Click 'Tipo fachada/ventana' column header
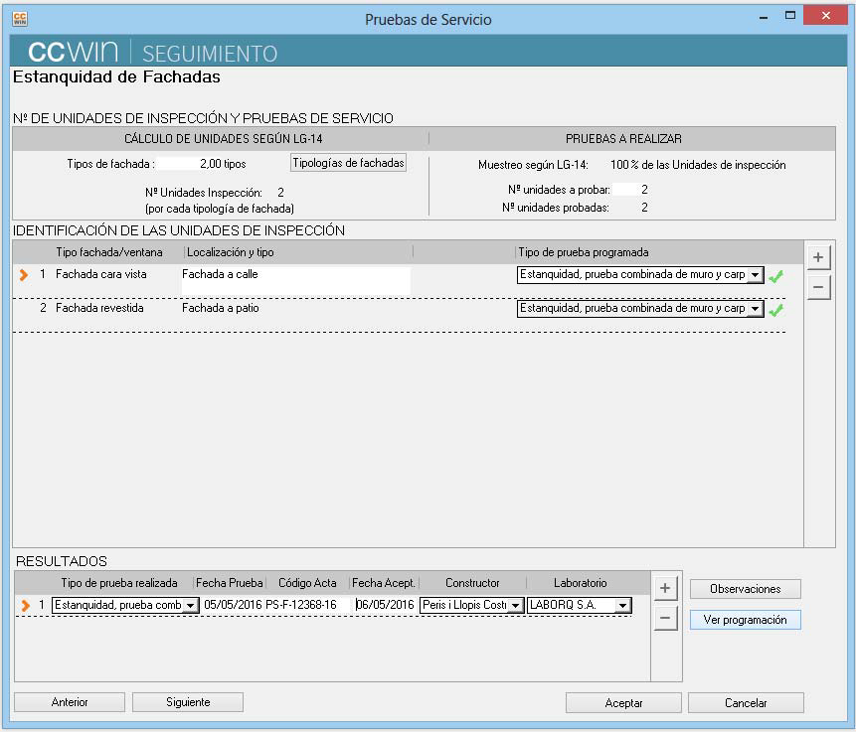The height and width of the screenshot is (732, 856). click(x=109, y=252)
